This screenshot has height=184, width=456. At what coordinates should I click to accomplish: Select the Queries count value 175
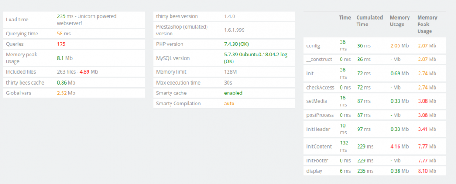[x=62, y=44]
